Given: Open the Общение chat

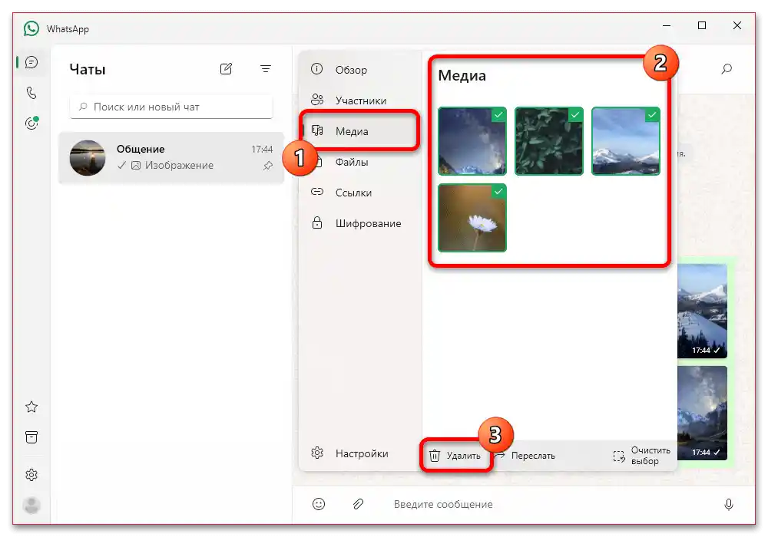Looking at the screenshot, I should click(171, 157).
